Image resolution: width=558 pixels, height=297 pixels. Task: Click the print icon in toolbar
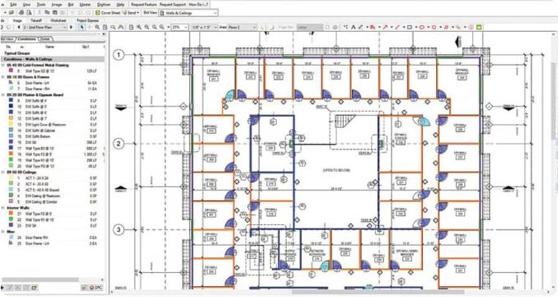[x=21, y=13]
